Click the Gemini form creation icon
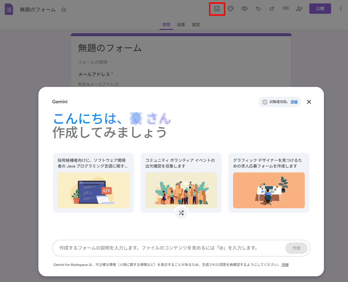 pyautogui.click(x=217, y=9)
